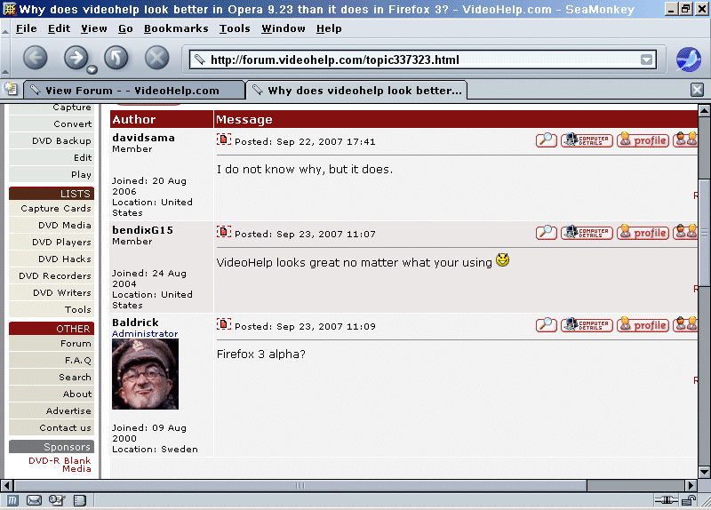Open the Address Book from the status bar
Image resolution: width=711 pixels, height=510 pixels.
80,500
